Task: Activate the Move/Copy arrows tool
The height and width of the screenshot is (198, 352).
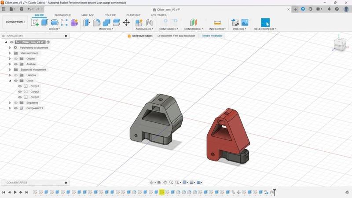Action: pyautogui.click(x=126, y=22)
